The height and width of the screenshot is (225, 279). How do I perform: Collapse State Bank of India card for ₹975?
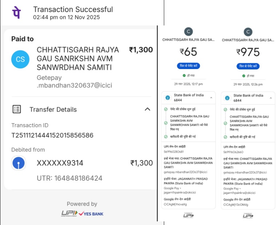271,97
